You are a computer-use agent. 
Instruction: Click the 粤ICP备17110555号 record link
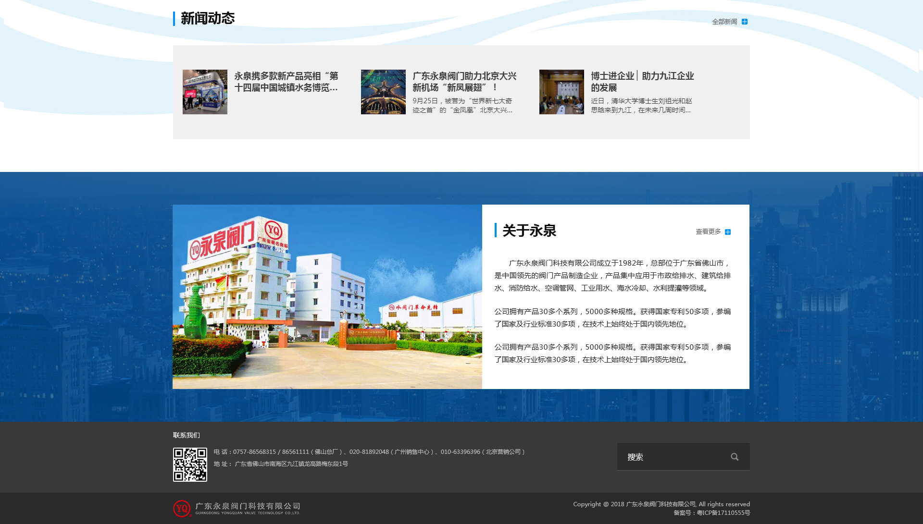pos(723,513)
